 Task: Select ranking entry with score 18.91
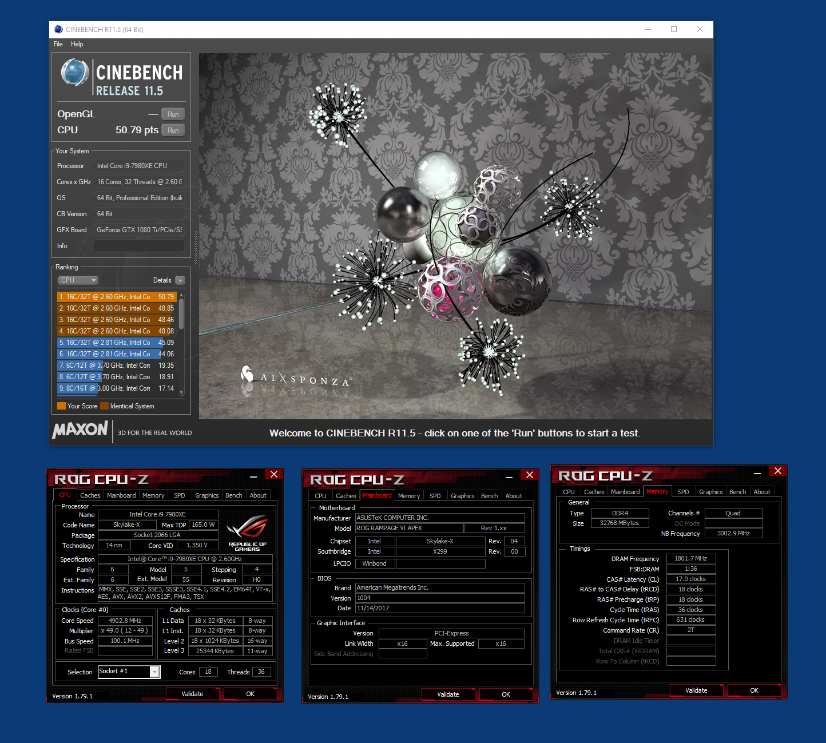pyautogui.click(x=117, y=377)
